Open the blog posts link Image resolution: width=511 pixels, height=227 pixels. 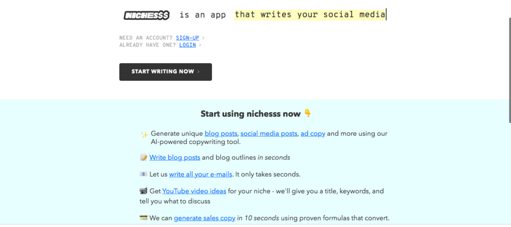(x=222, y=134)
